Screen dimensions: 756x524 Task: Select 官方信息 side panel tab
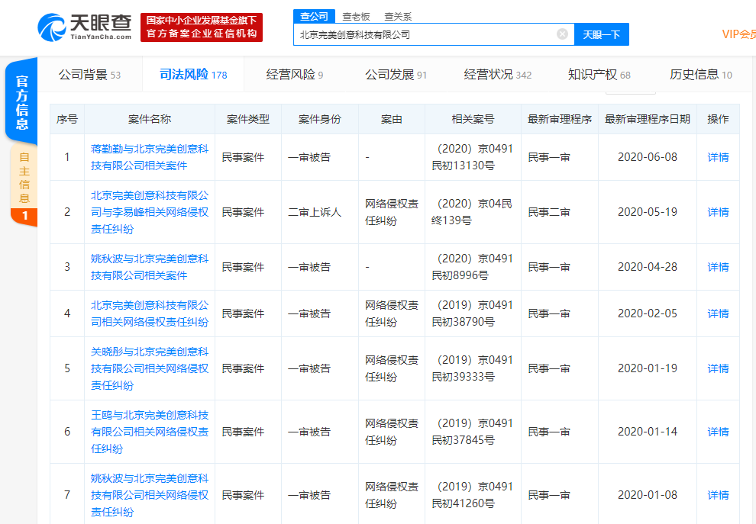pyautogui.click(x=23, y=103)
